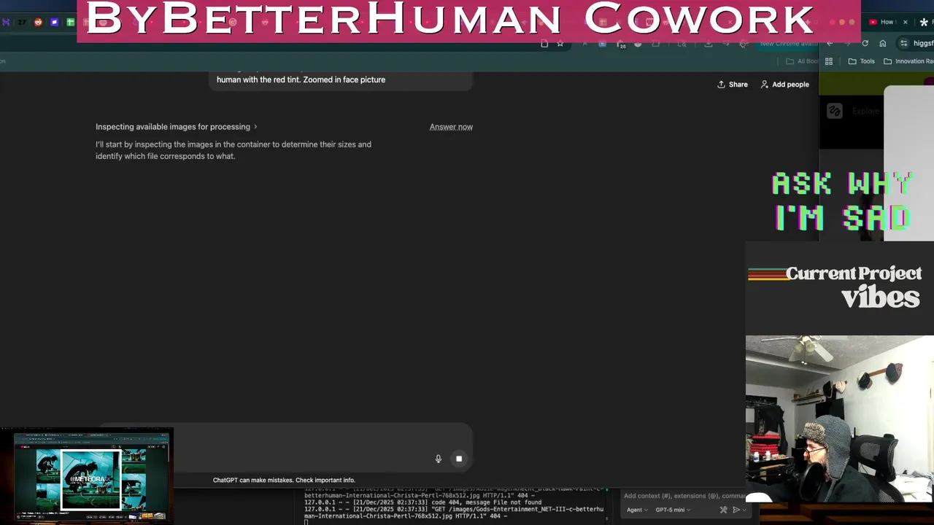Close the YouTube 'How' tab

tap(905, 22)
